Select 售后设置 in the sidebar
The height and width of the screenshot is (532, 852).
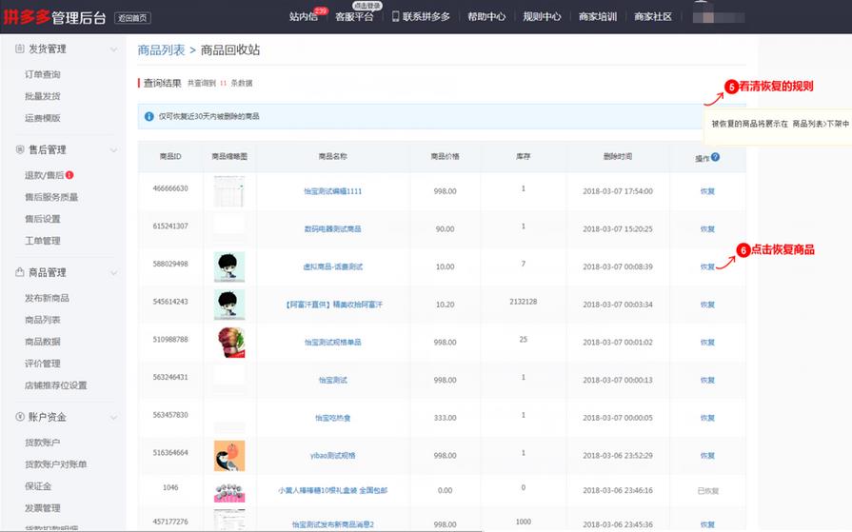(x=43, y=219)
